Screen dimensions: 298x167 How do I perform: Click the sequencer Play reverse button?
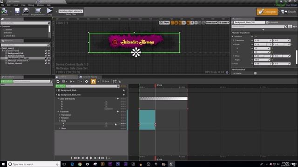[x=87, y=158]
